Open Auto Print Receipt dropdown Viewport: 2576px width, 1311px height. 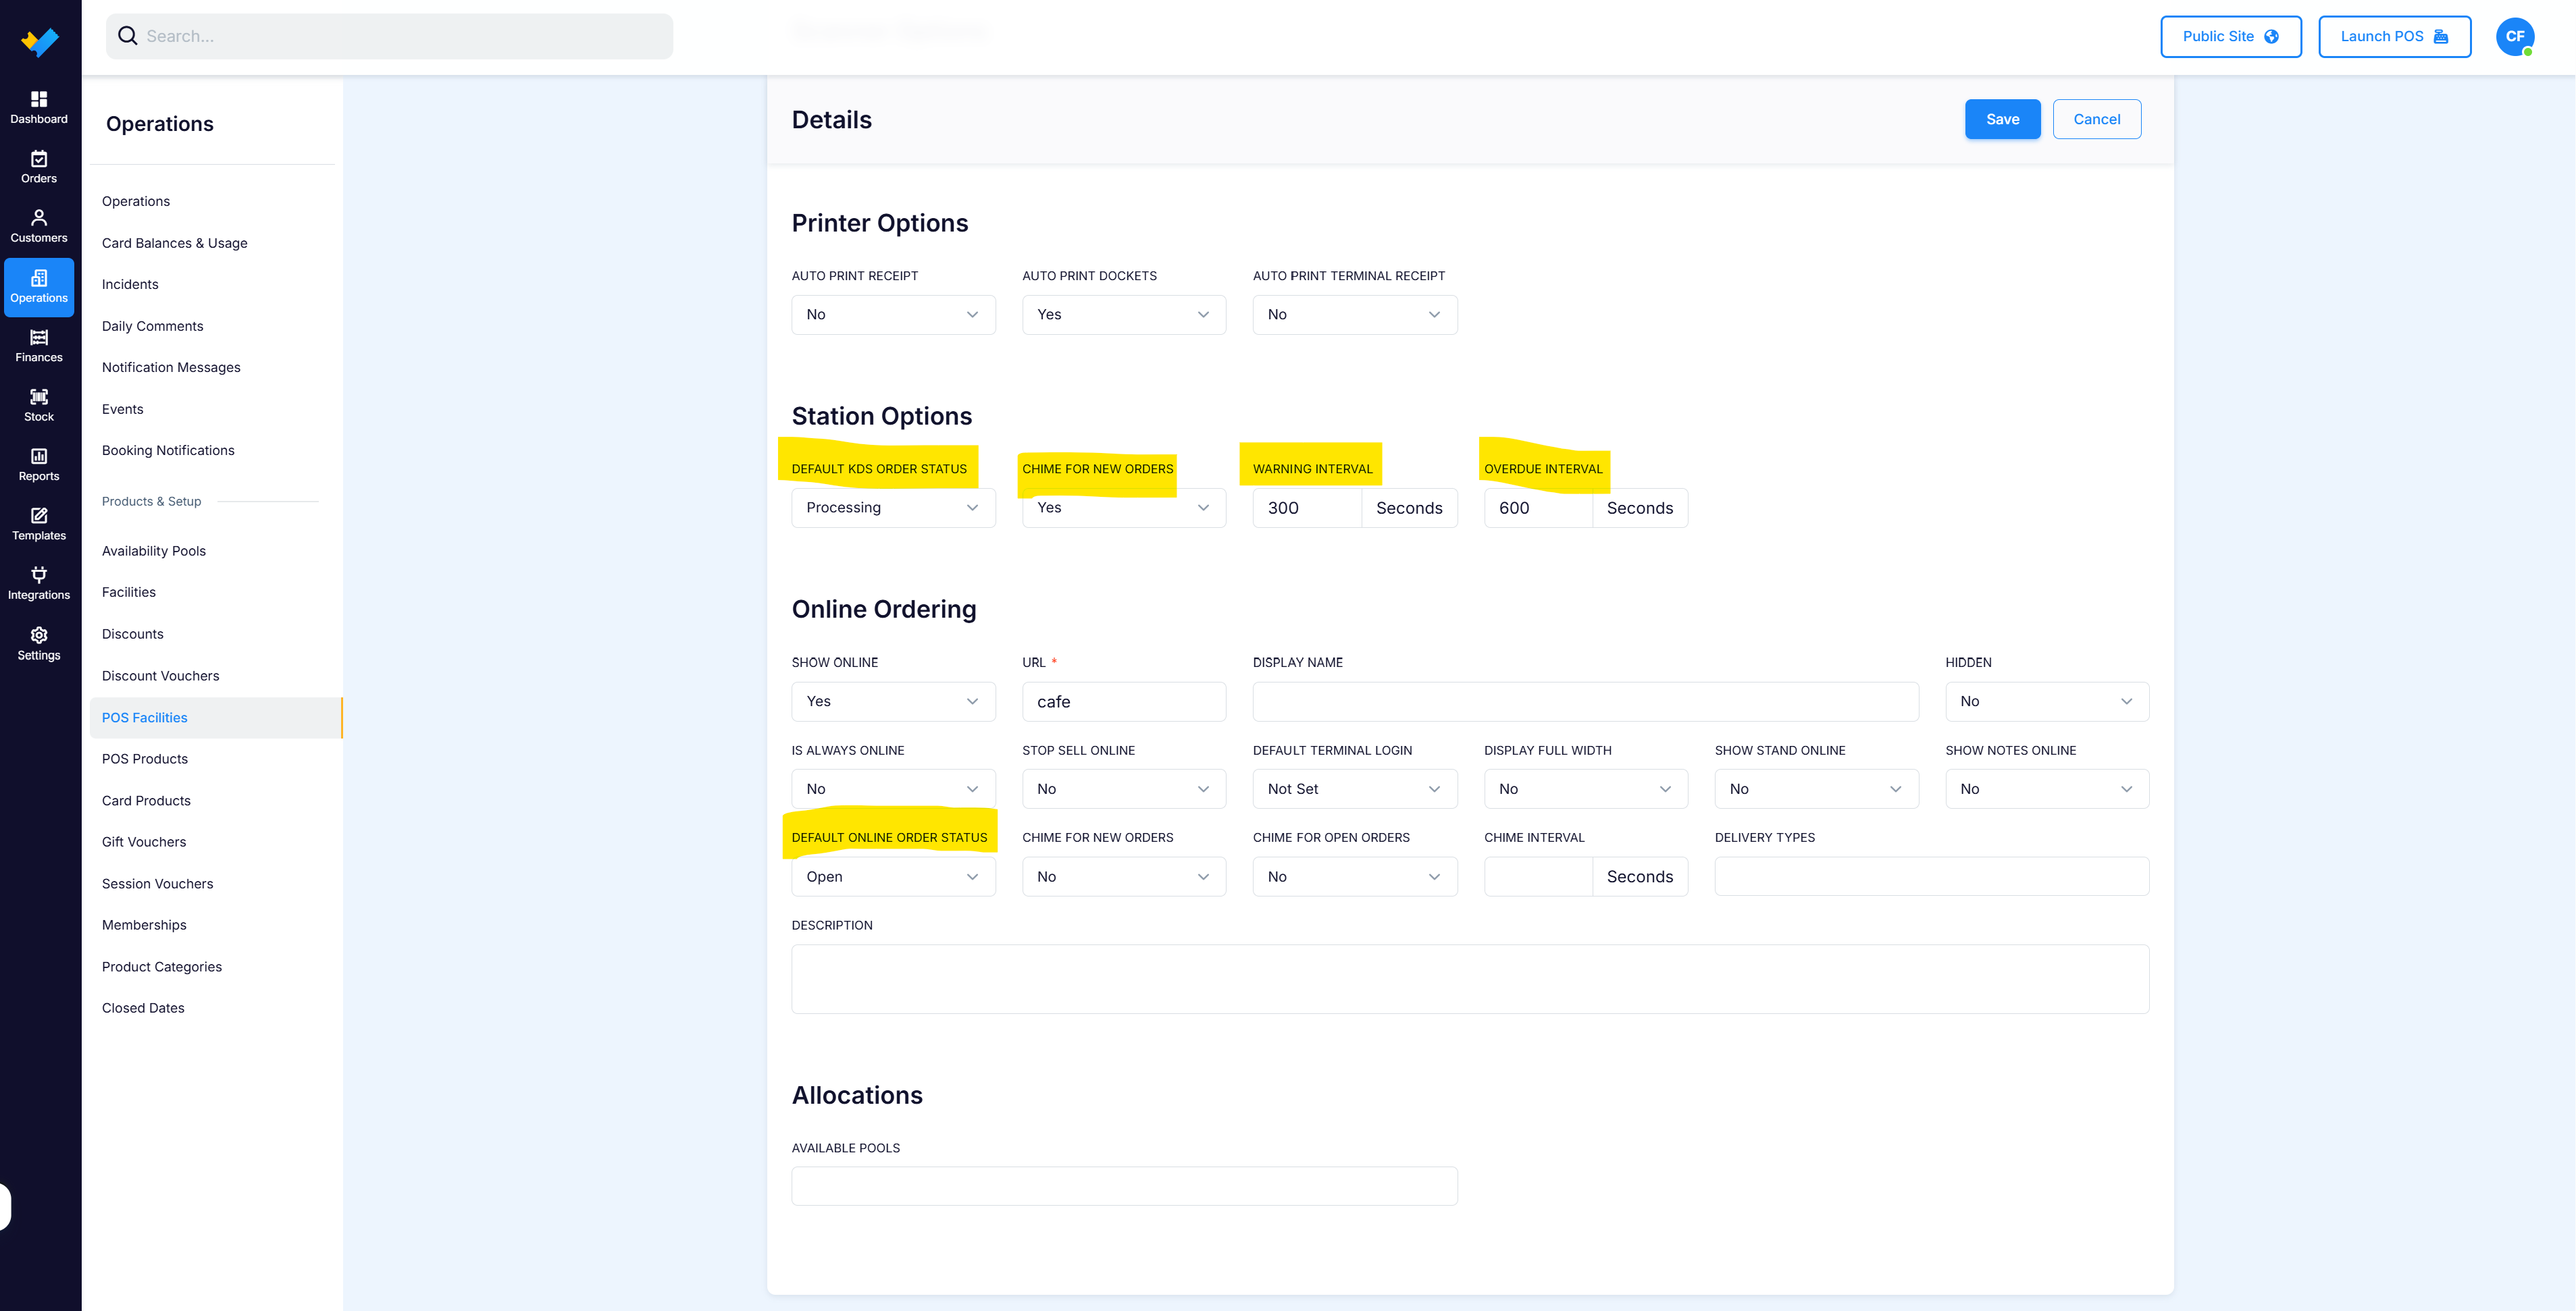(x=893, y=315)
